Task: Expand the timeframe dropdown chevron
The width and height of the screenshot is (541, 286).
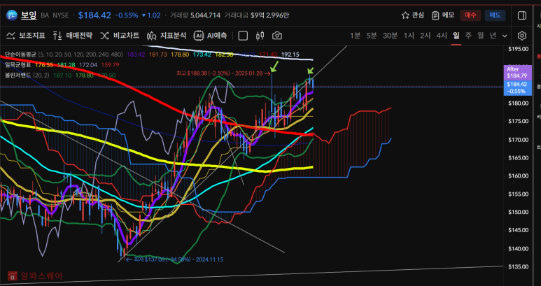Action: pyautogui.click(x=505, y=36)
